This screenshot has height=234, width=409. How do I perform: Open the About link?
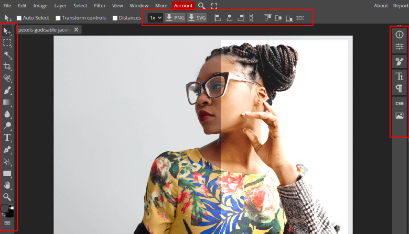click(x=381, y=6)
